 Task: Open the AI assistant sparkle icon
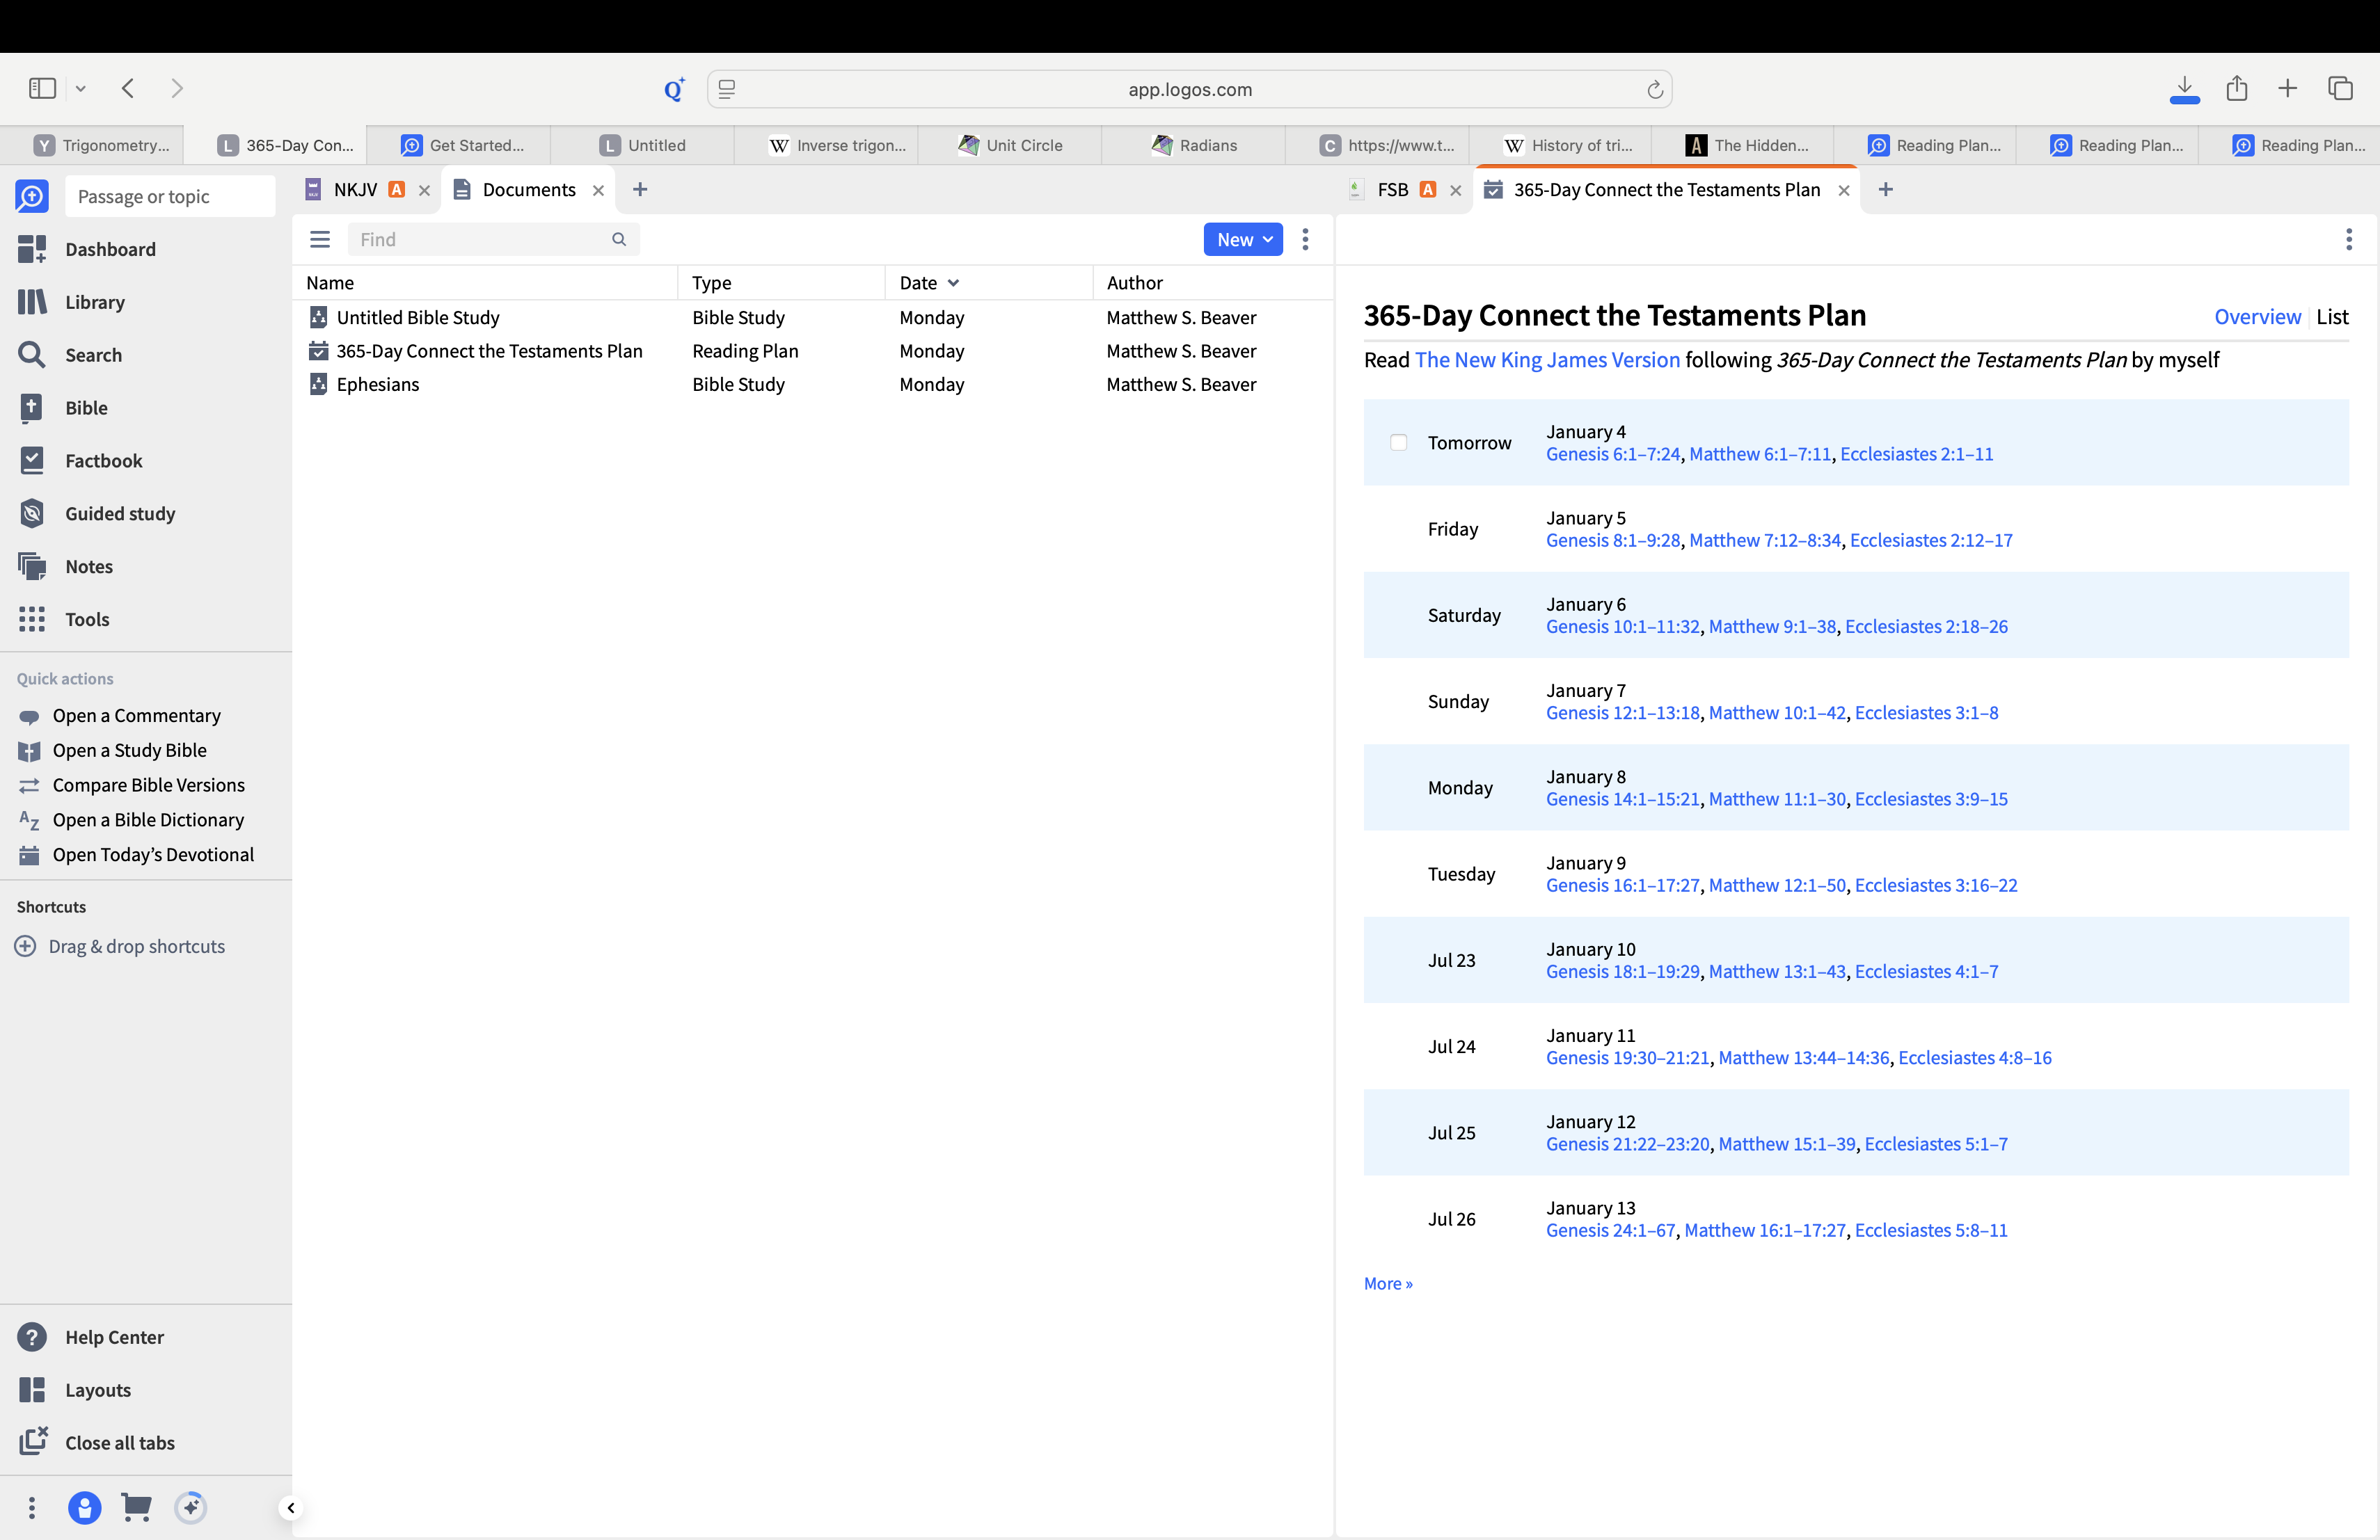pos(190,1508)
